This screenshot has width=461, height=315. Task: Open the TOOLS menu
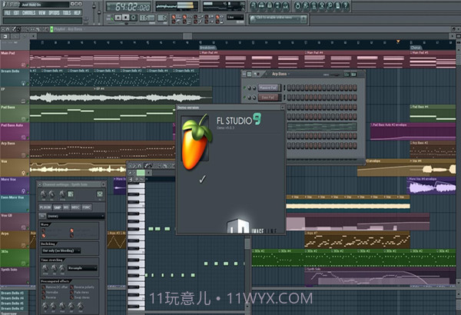coord(67,12)
